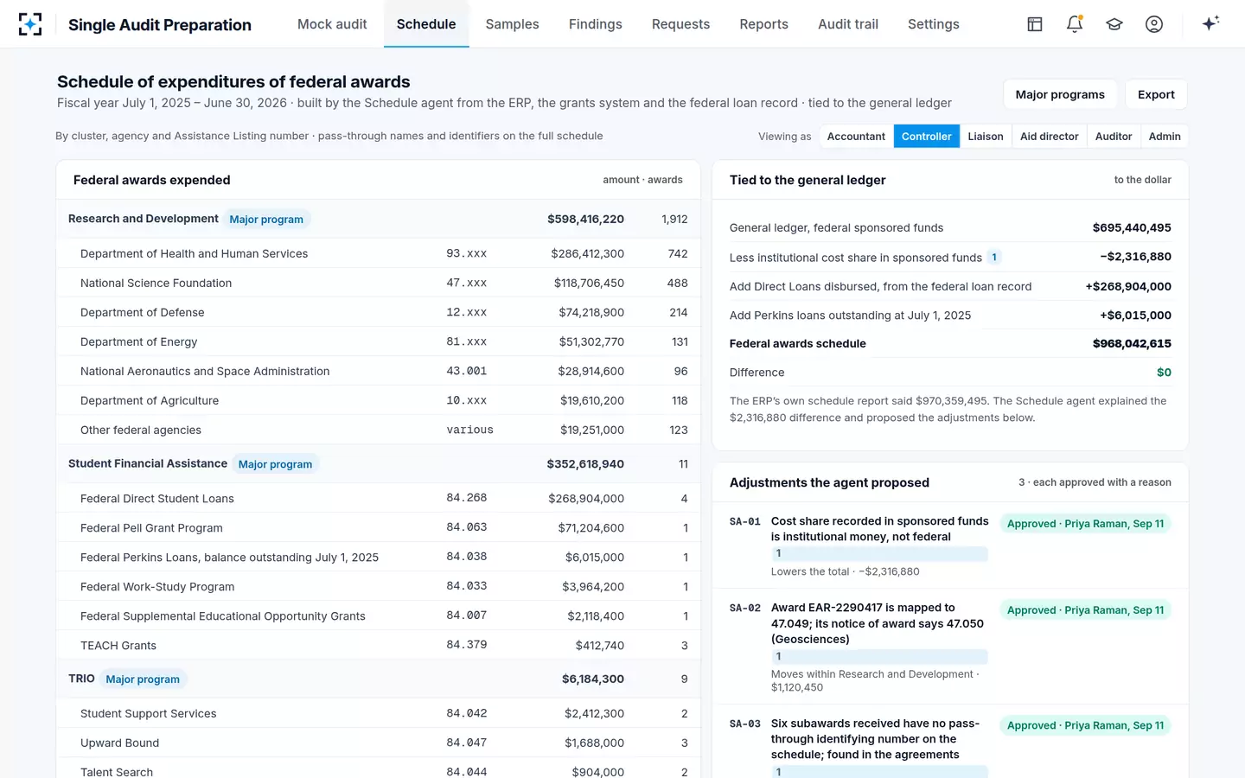Screen dimensions: 1245x778
Task: Click the Major program tag beside TRIO
Action: 143,679
